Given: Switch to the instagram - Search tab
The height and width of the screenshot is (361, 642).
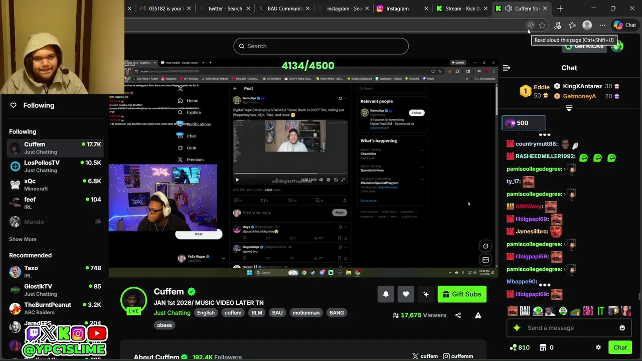Looking at the screenshot, I should click(x=344, y=9).
